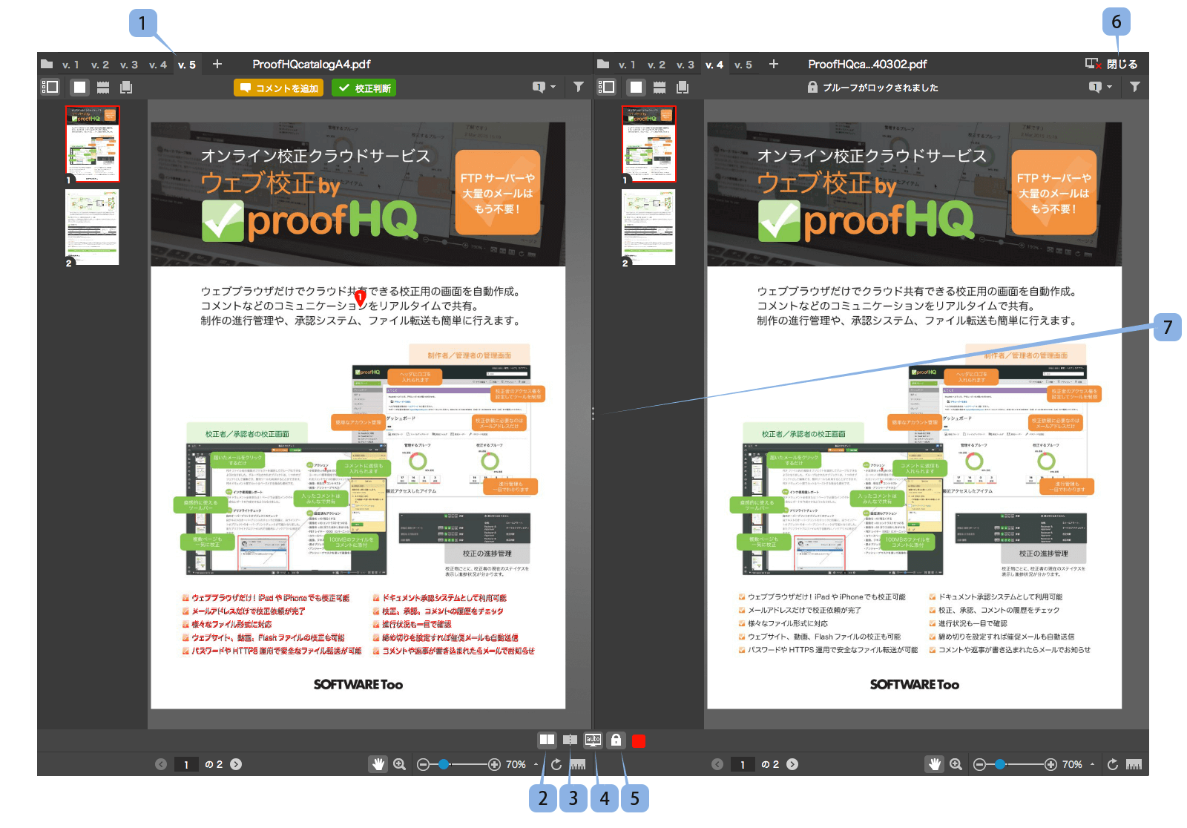Switch to version v. 3 in left pane
The image size is (1187, 828).
click(129, 65)
